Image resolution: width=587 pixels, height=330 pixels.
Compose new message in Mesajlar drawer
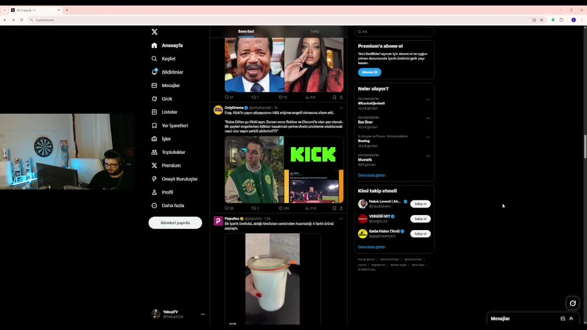563,319
